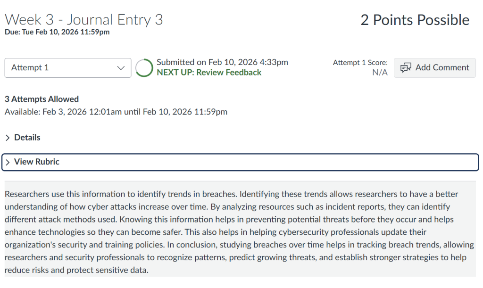Click the chevron arrow beside Details

point(8,138)
